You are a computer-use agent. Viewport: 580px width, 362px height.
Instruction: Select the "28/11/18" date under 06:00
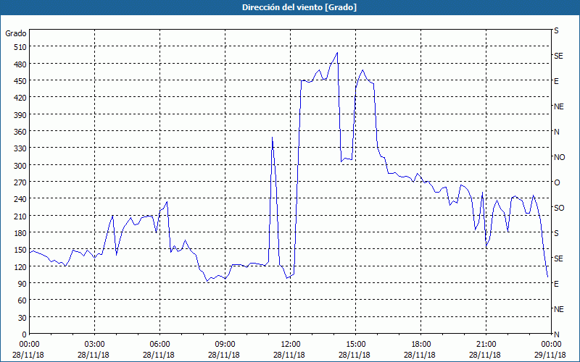tap(159, 355)
